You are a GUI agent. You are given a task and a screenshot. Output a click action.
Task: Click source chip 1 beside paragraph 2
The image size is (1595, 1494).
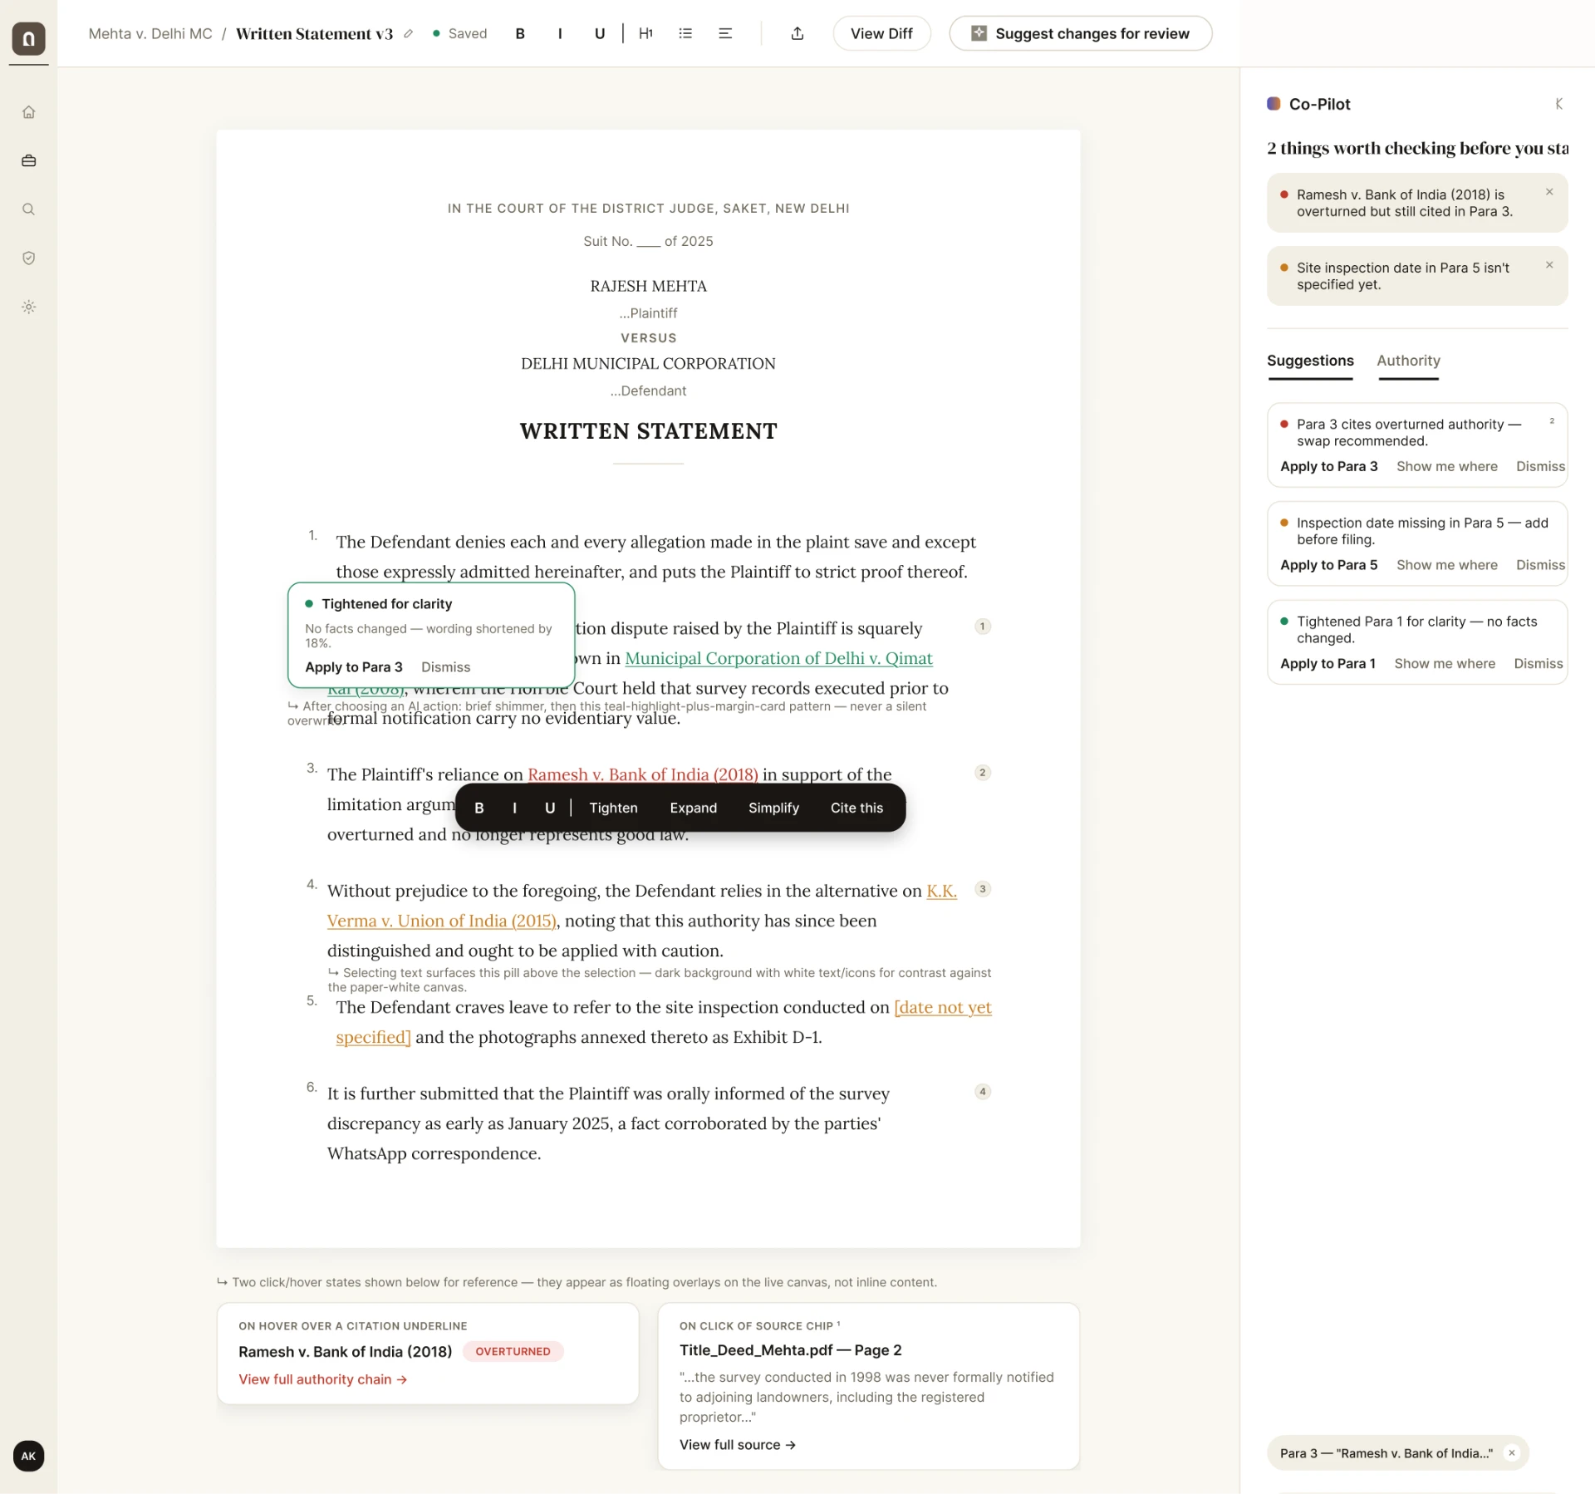(982, 627)
